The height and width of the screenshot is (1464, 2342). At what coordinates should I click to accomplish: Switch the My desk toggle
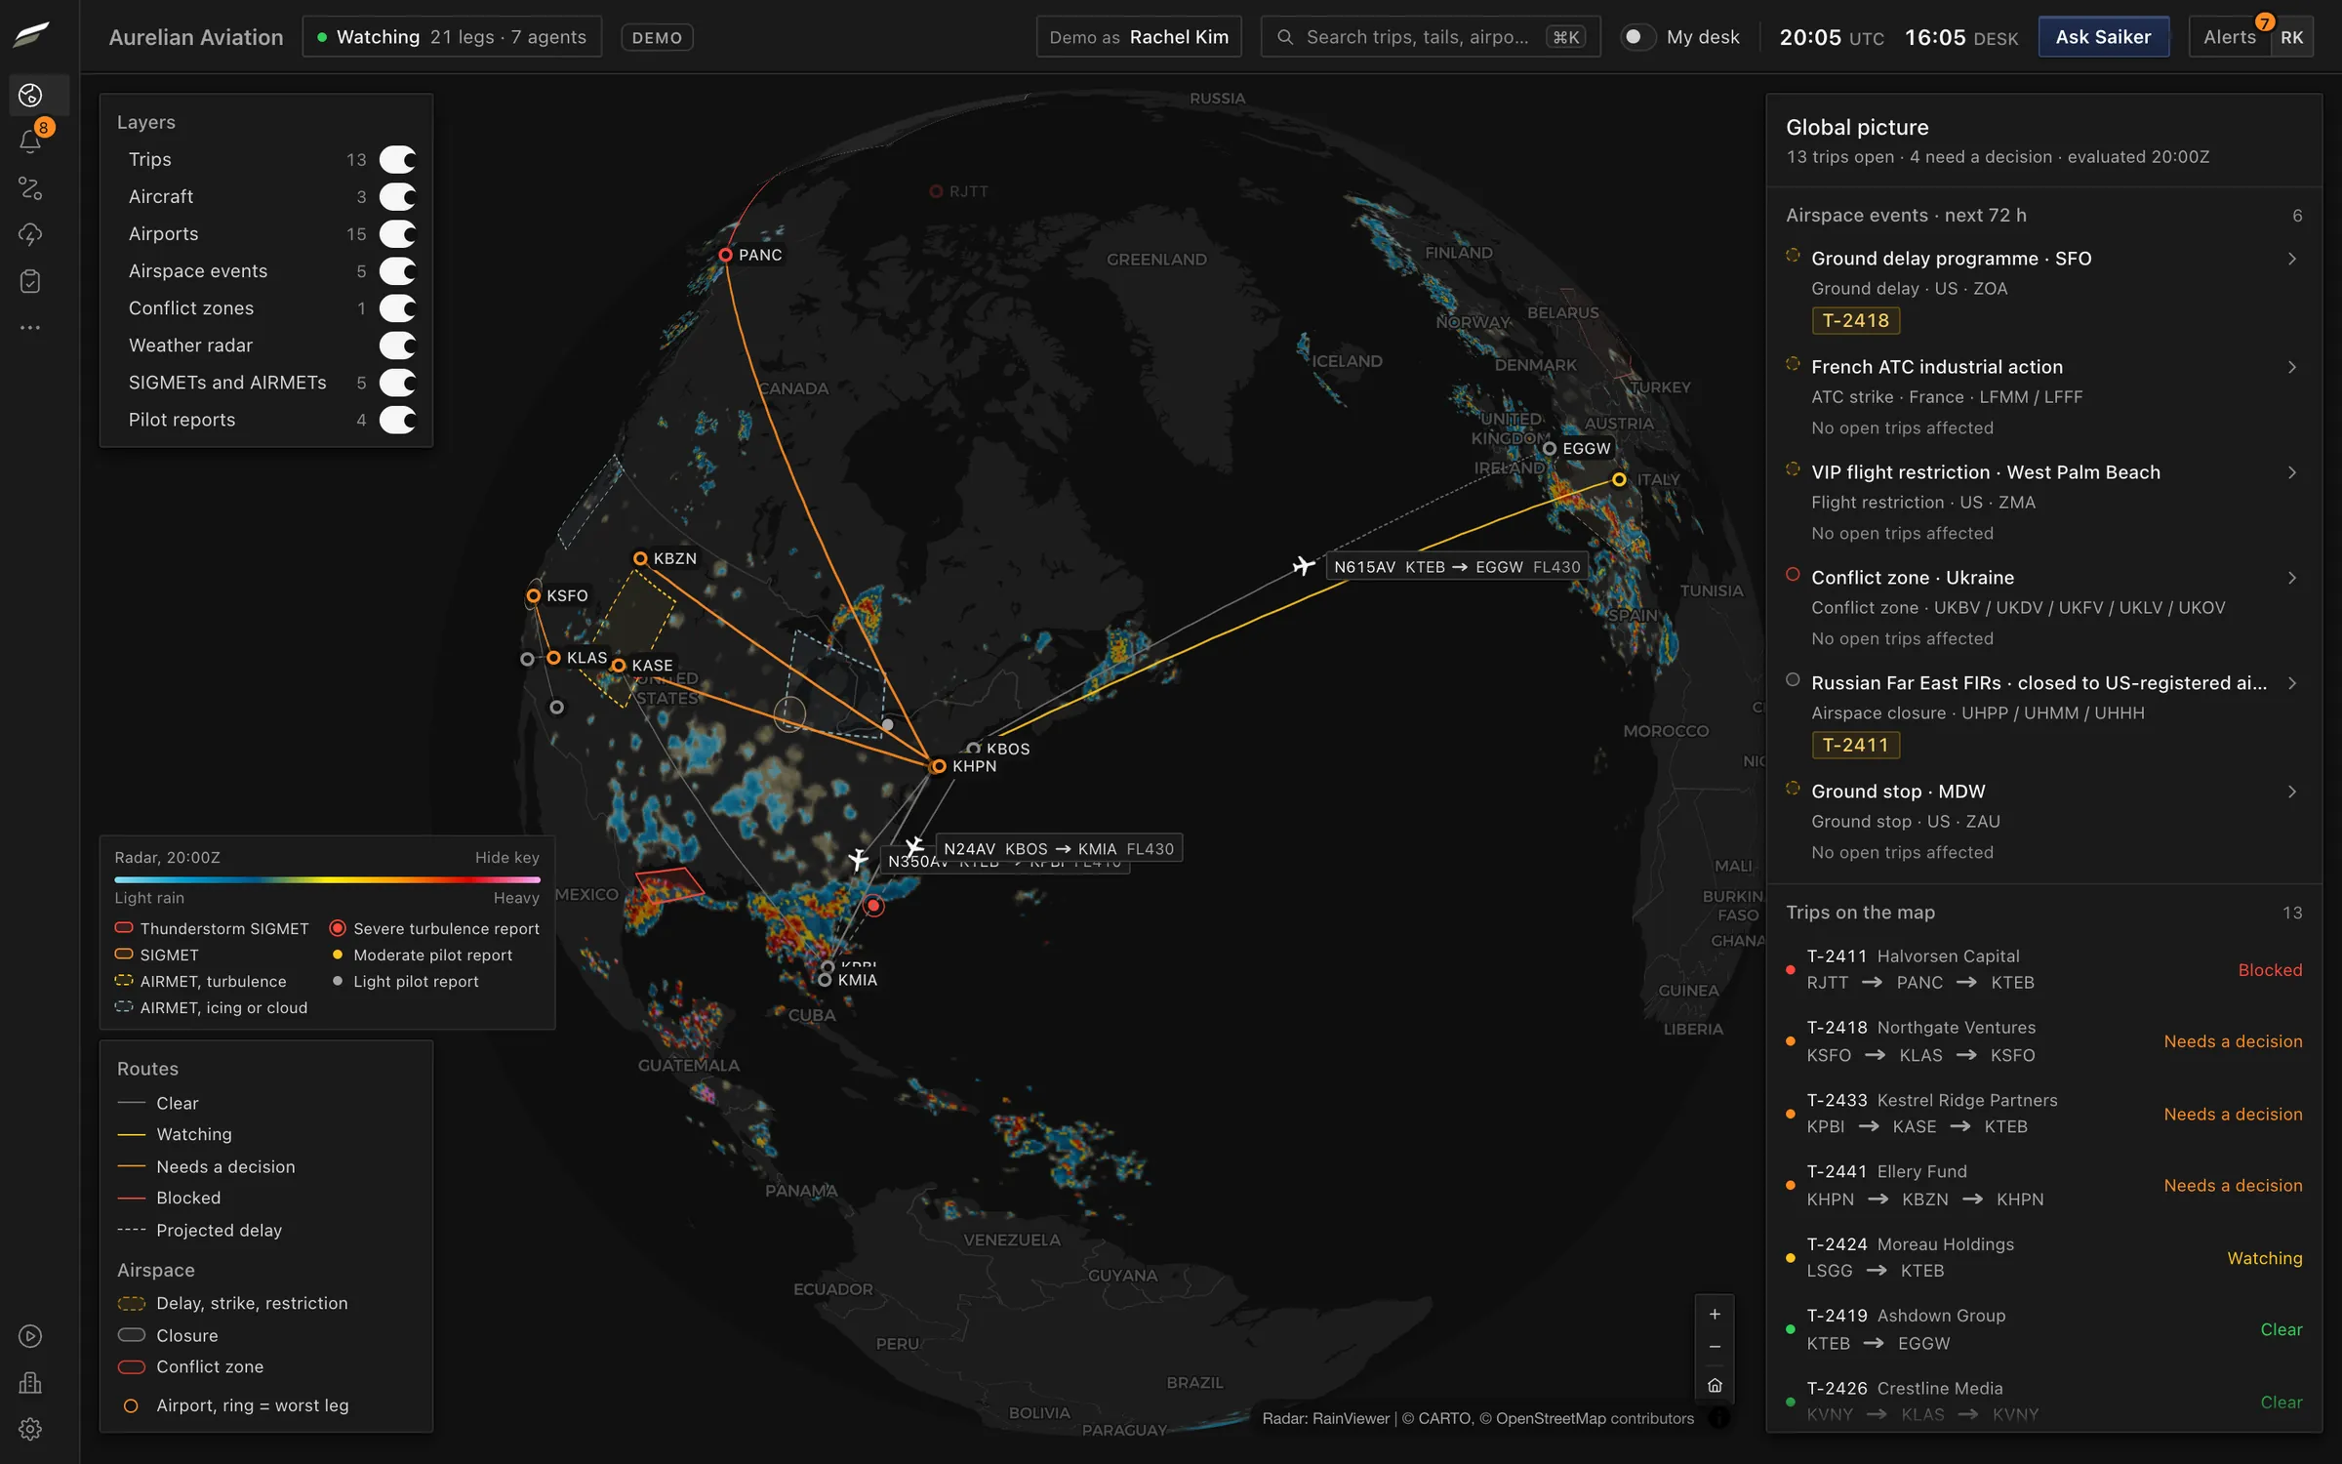pos(1637,37)
